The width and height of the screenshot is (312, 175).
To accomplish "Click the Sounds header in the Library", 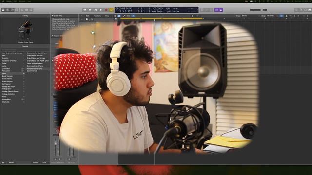I will 25,46.
